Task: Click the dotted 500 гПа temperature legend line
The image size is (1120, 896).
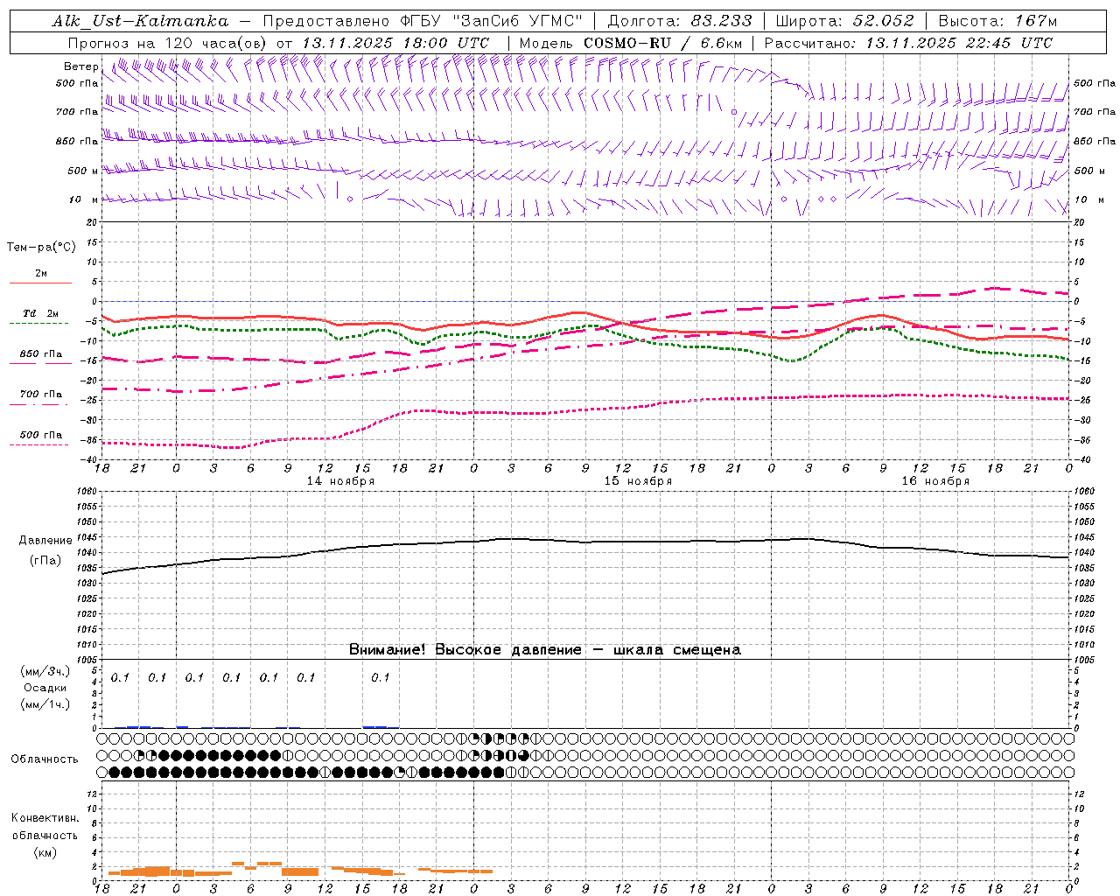Action: [39, 445]
